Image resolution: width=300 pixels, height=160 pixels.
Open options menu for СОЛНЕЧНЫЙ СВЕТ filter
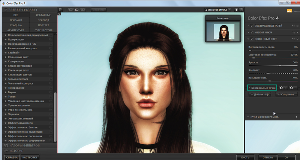coord(294,39)
